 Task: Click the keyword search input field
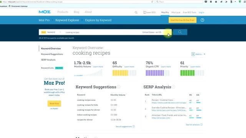(x=102, y=32)
